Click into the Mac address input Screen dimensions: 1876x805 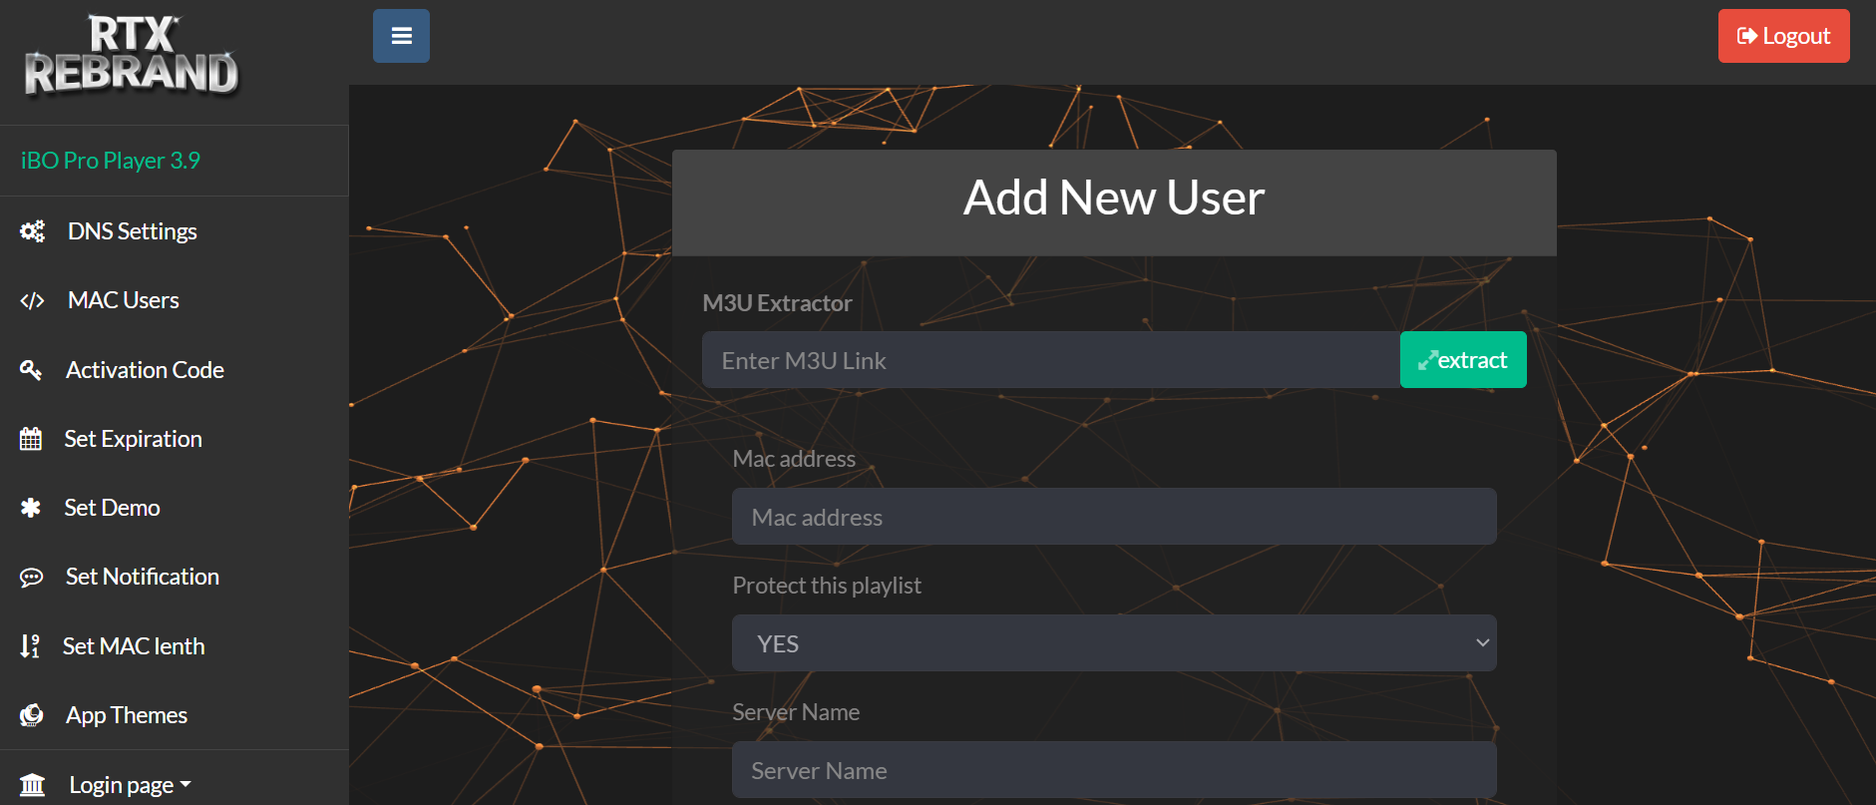[1113, 517]
